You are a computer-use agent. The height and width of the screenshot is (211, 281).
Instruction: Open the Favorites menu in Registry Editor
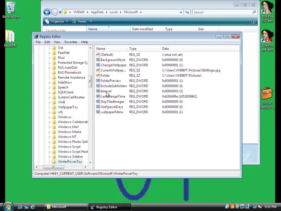pyautogui.click(x=71, y=42)
